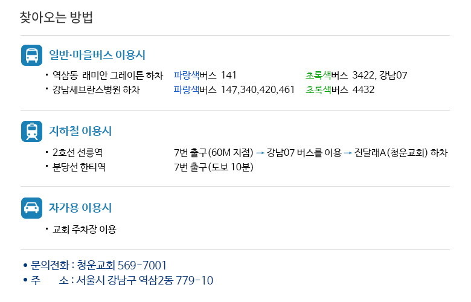The image size is (471, 302).
Task: Click 역삼동 래미안 그레이튼 하차 item
Action: pyautogui.click(x=108, y=75)
